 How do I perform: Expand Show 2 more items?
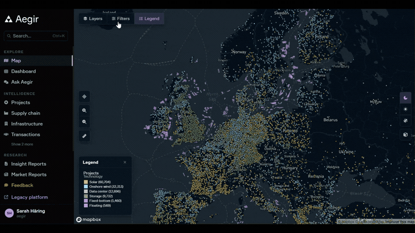[22, 144]
